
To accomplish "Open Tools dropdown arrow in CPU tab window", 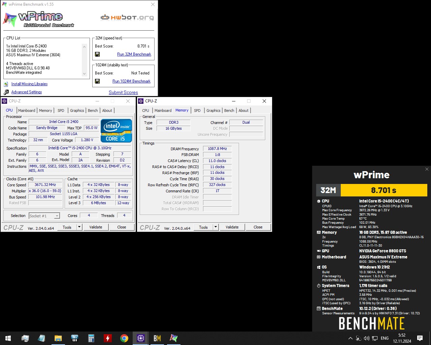I will [x=79, y=227].
